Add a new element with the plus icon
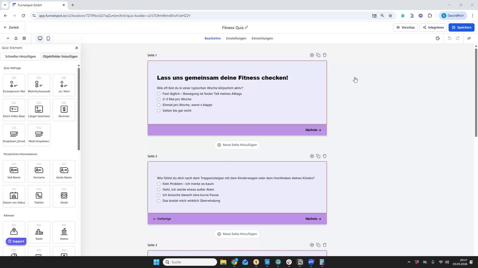The image size is (478, 268). pos(8,38)
